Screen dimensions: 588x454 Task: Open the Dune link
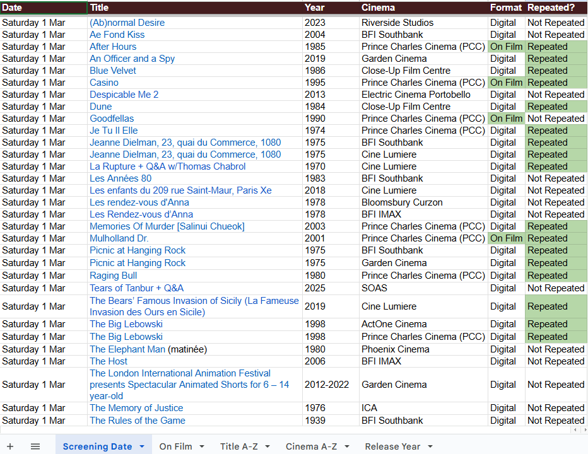coord(100,107)
